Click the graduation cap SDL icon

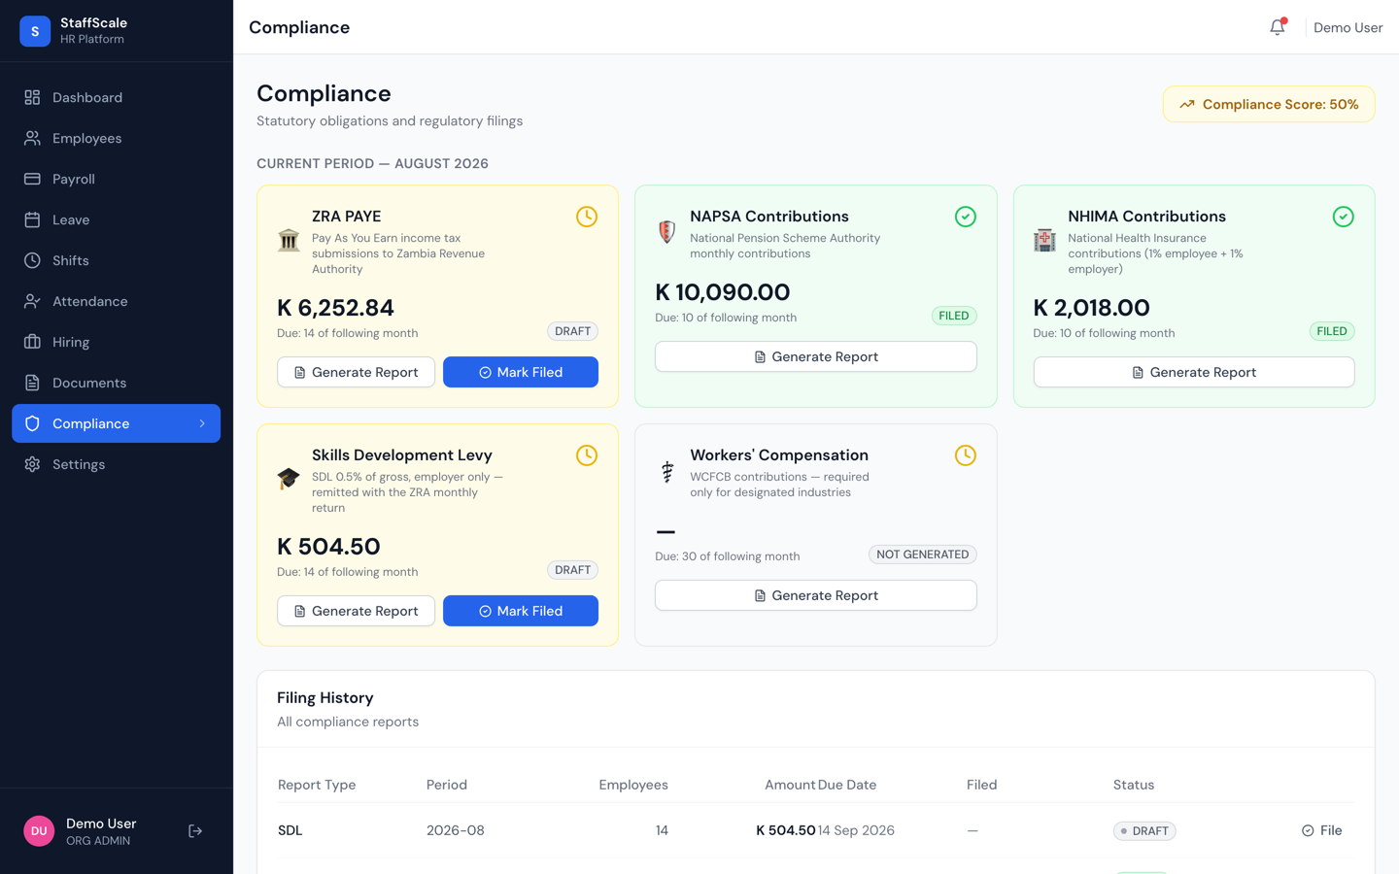click(289, 479)
